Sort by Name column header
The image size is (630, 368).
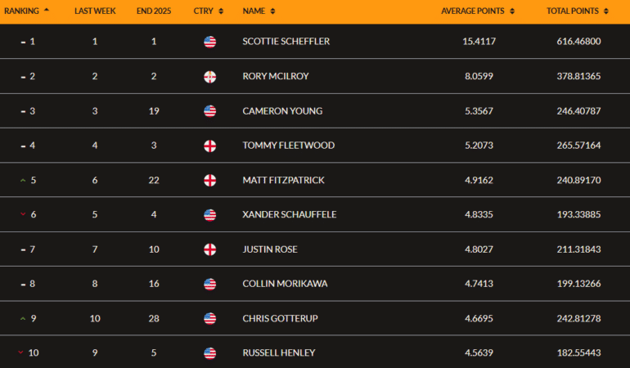[x=259, y=11]
